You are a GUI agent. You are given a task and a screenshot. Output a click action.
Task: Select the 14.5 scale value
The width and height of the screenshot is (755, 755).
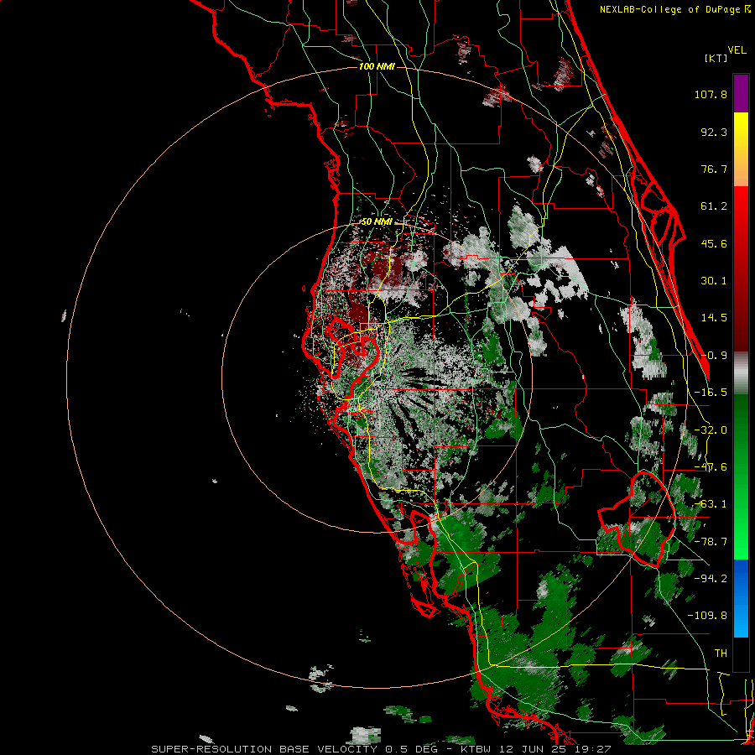714,318
